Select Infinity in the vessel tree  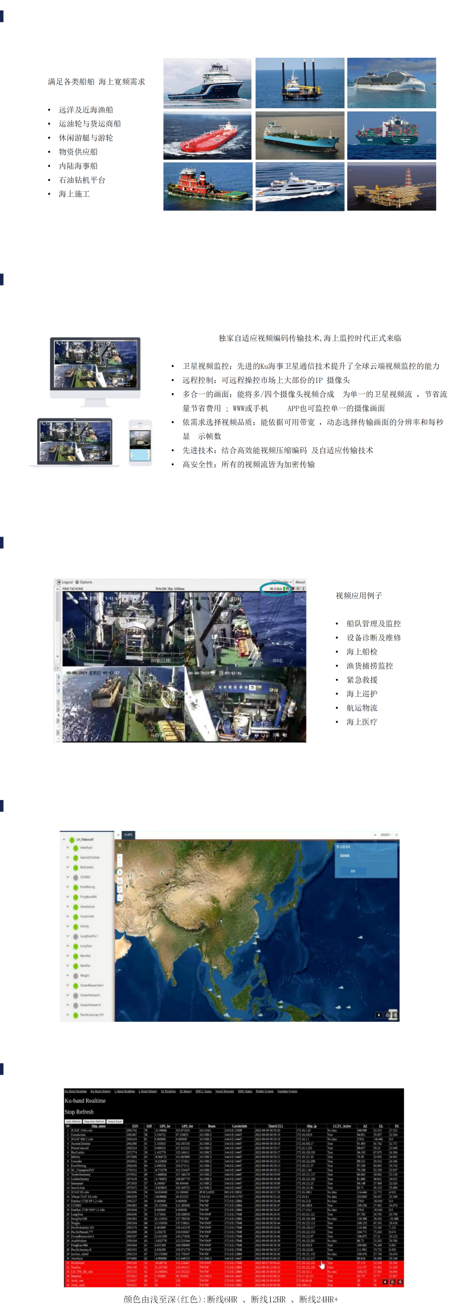click(x=84, y=927)
